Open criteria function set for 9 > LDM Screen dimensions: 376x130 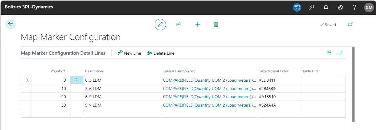(x=209, y=105)
